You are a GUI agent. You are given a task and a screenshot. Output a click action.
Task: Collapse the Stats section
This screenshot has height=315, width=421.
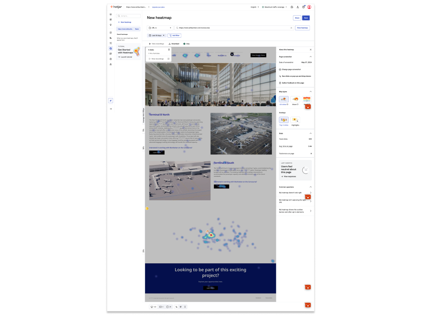(311, 133)
